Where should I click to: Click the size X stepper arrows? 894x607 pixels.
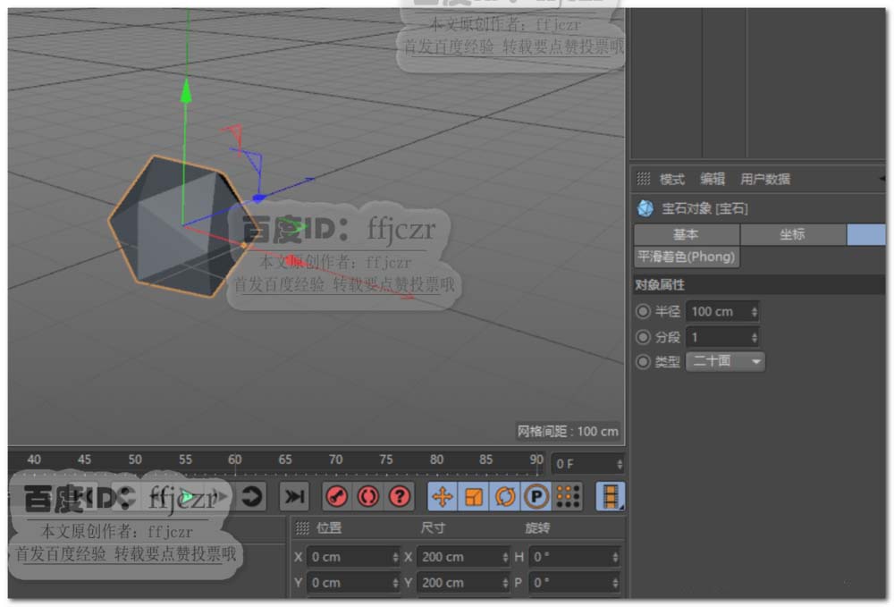505,557
